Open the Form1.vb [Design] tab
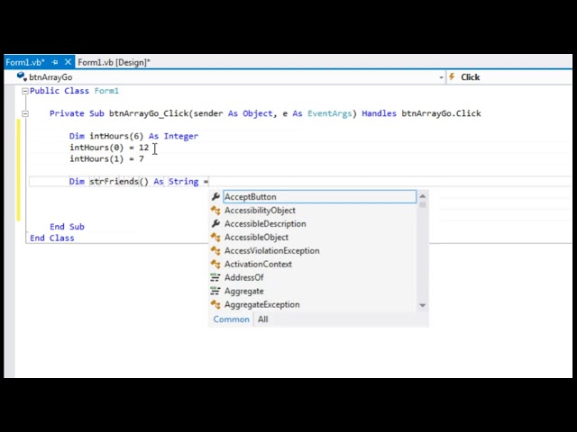This screenshot has height=432, width=577. pos(114,62)
